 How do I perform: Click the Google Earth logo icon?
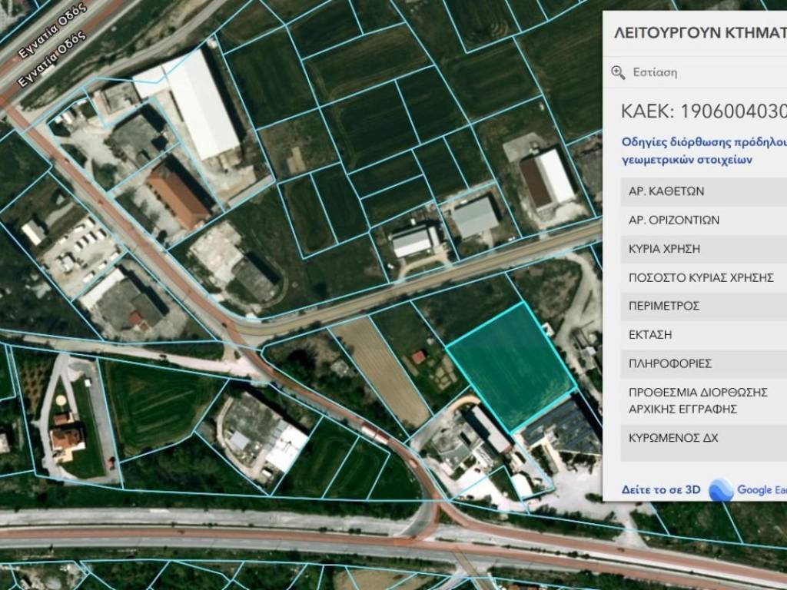(x=721, y=489)
